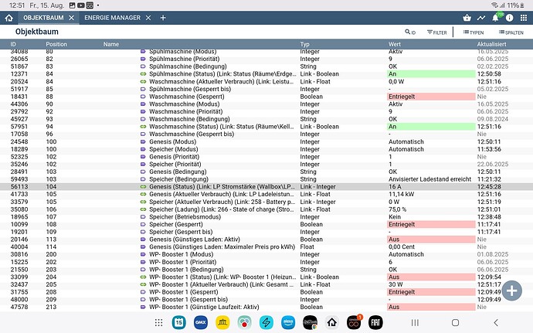This screenshot has width=533, height=333.
Task: Click the floating add object button
Action: (511, 291)
